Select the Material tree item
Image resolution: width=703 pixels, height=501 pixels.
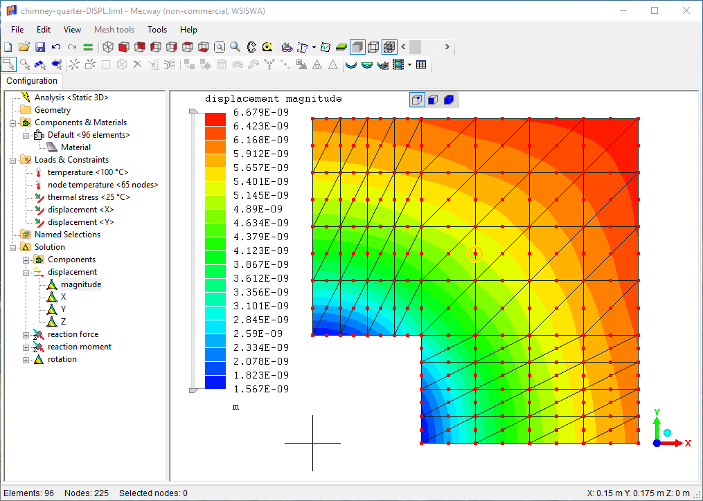pyautogui.click(x=75, y=147)
